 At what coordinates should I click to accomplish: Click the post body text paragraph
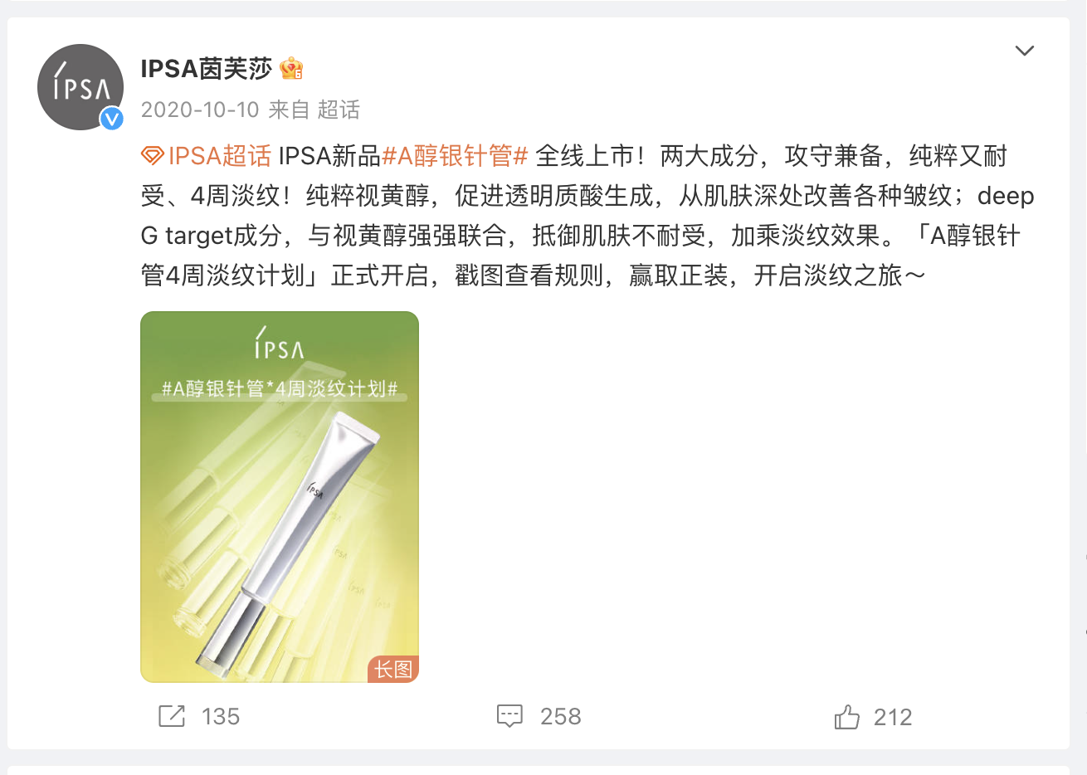tap(587, 216)
